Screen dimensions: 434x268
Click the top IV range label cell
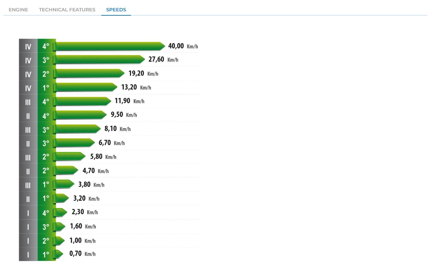(x=28, y=47)
